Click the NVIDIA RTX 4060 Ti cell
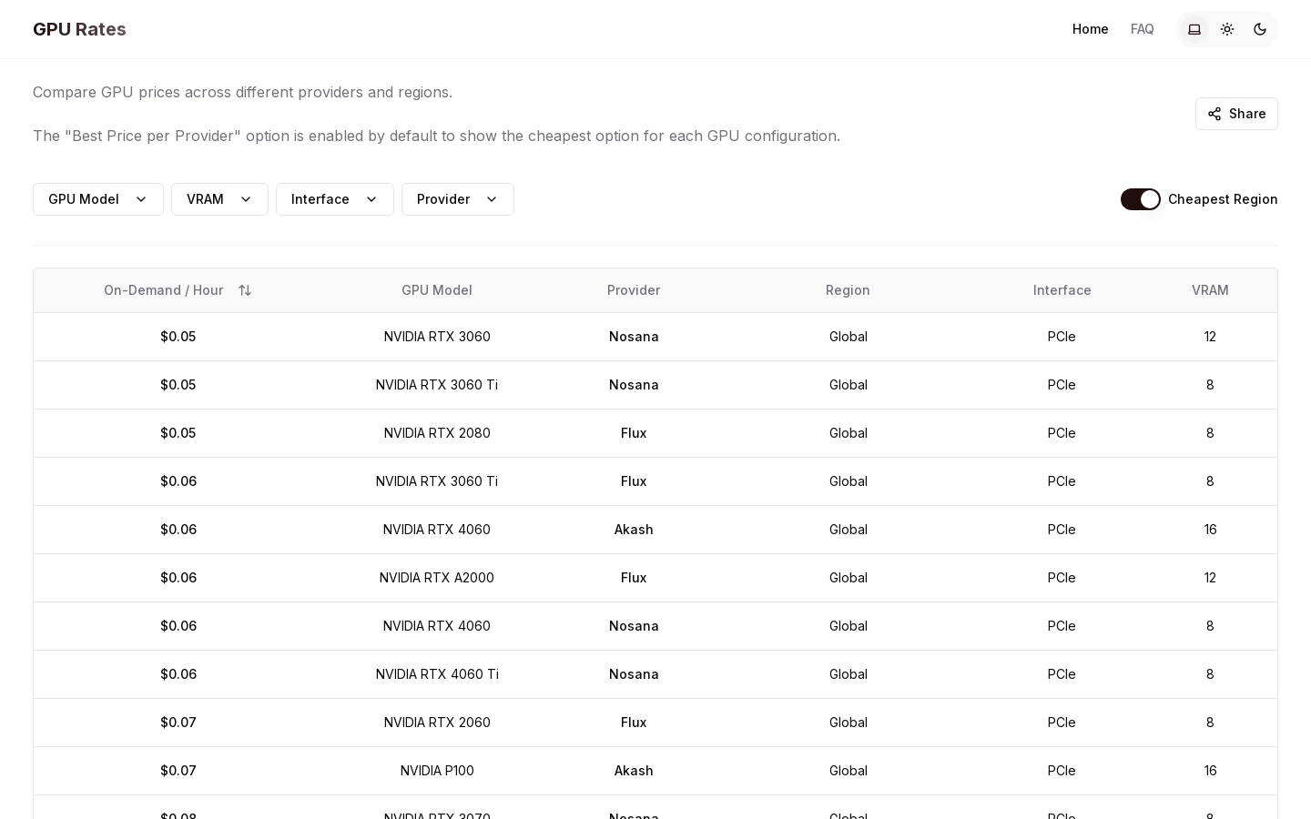This screenshot has height=819, width=1311. point(437,674)
